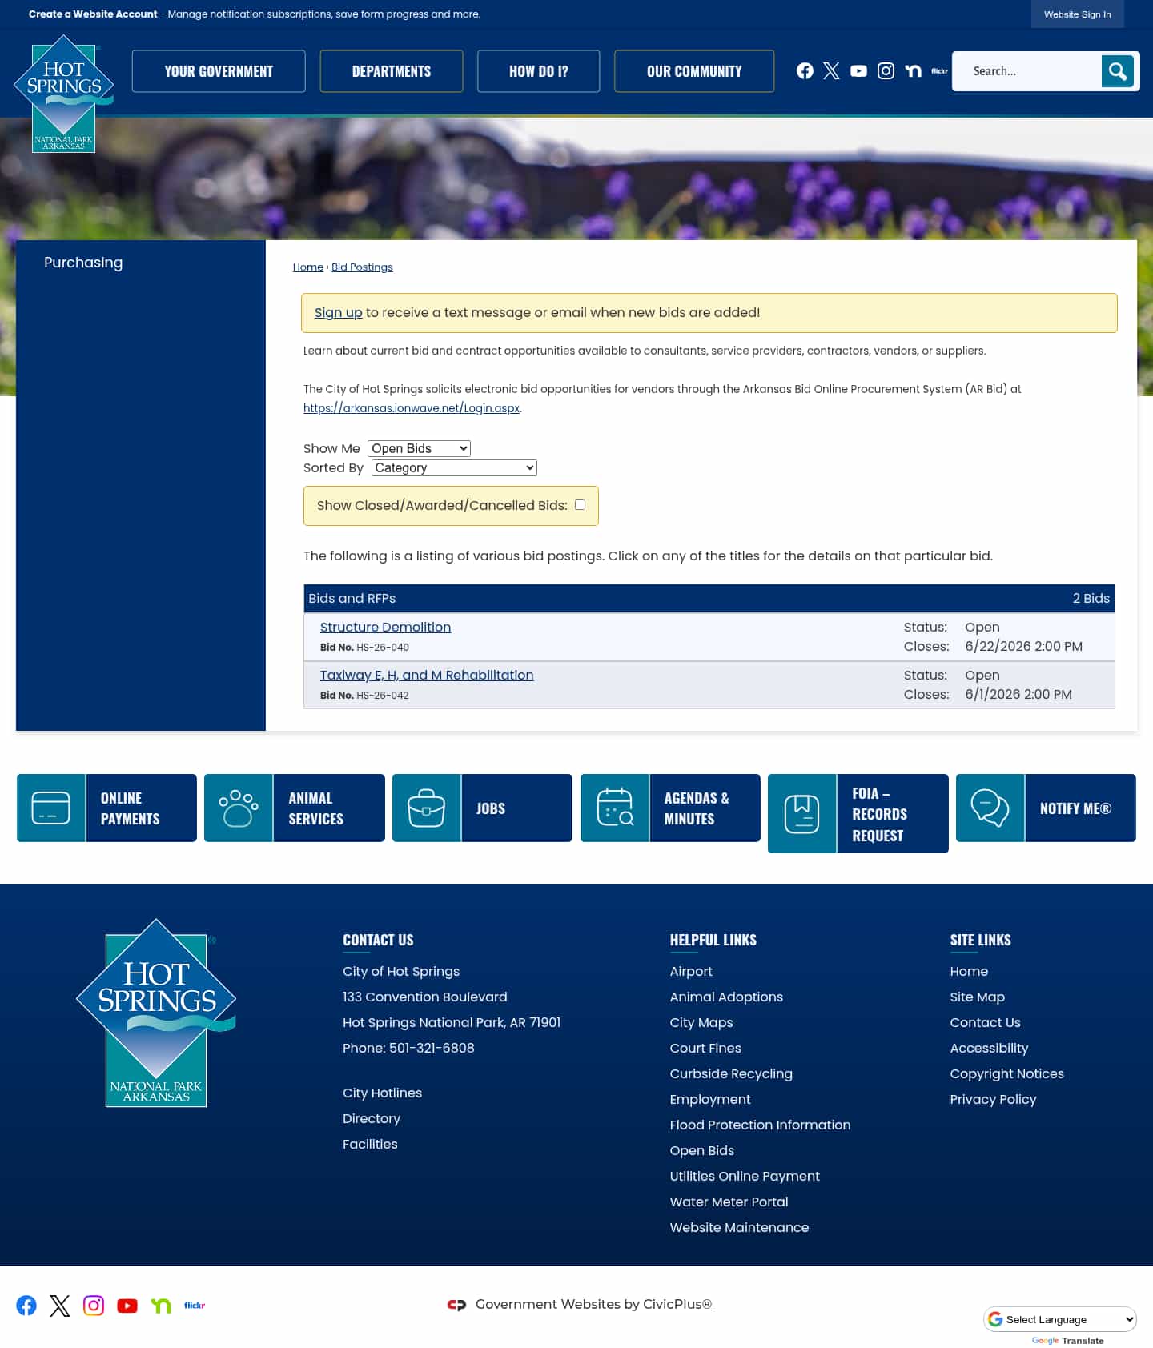
Task: Click CivicPlus® text link in footer
Action: [677, 1305]
